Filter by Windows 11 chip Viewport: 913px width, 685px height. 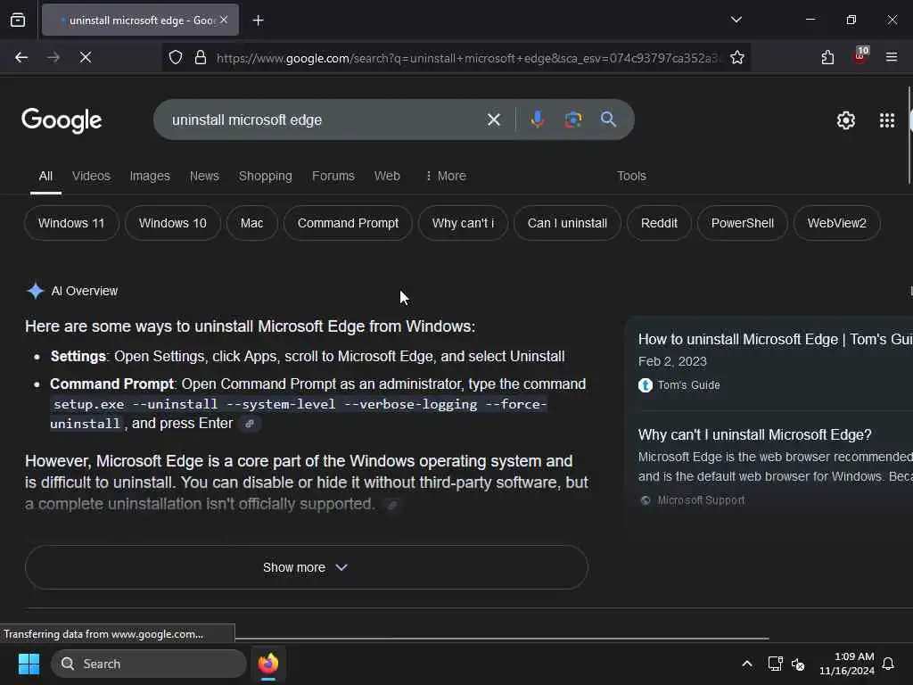tap(71, 223)
